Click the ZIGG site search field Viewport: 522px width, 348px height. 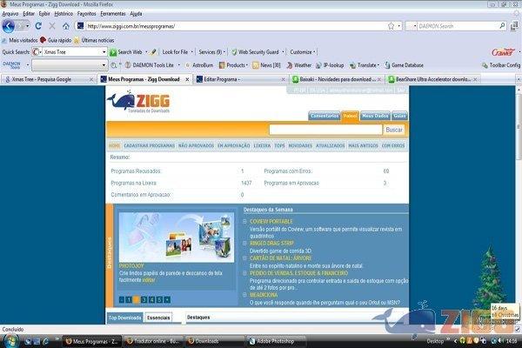pyautogui.click(x=325, y=130)
